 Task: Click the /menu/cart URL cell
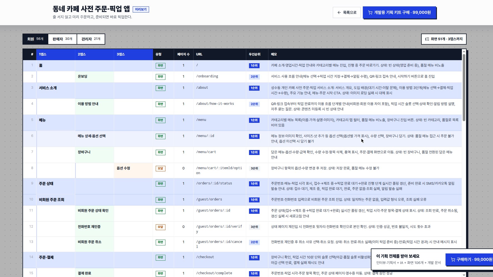220,155
